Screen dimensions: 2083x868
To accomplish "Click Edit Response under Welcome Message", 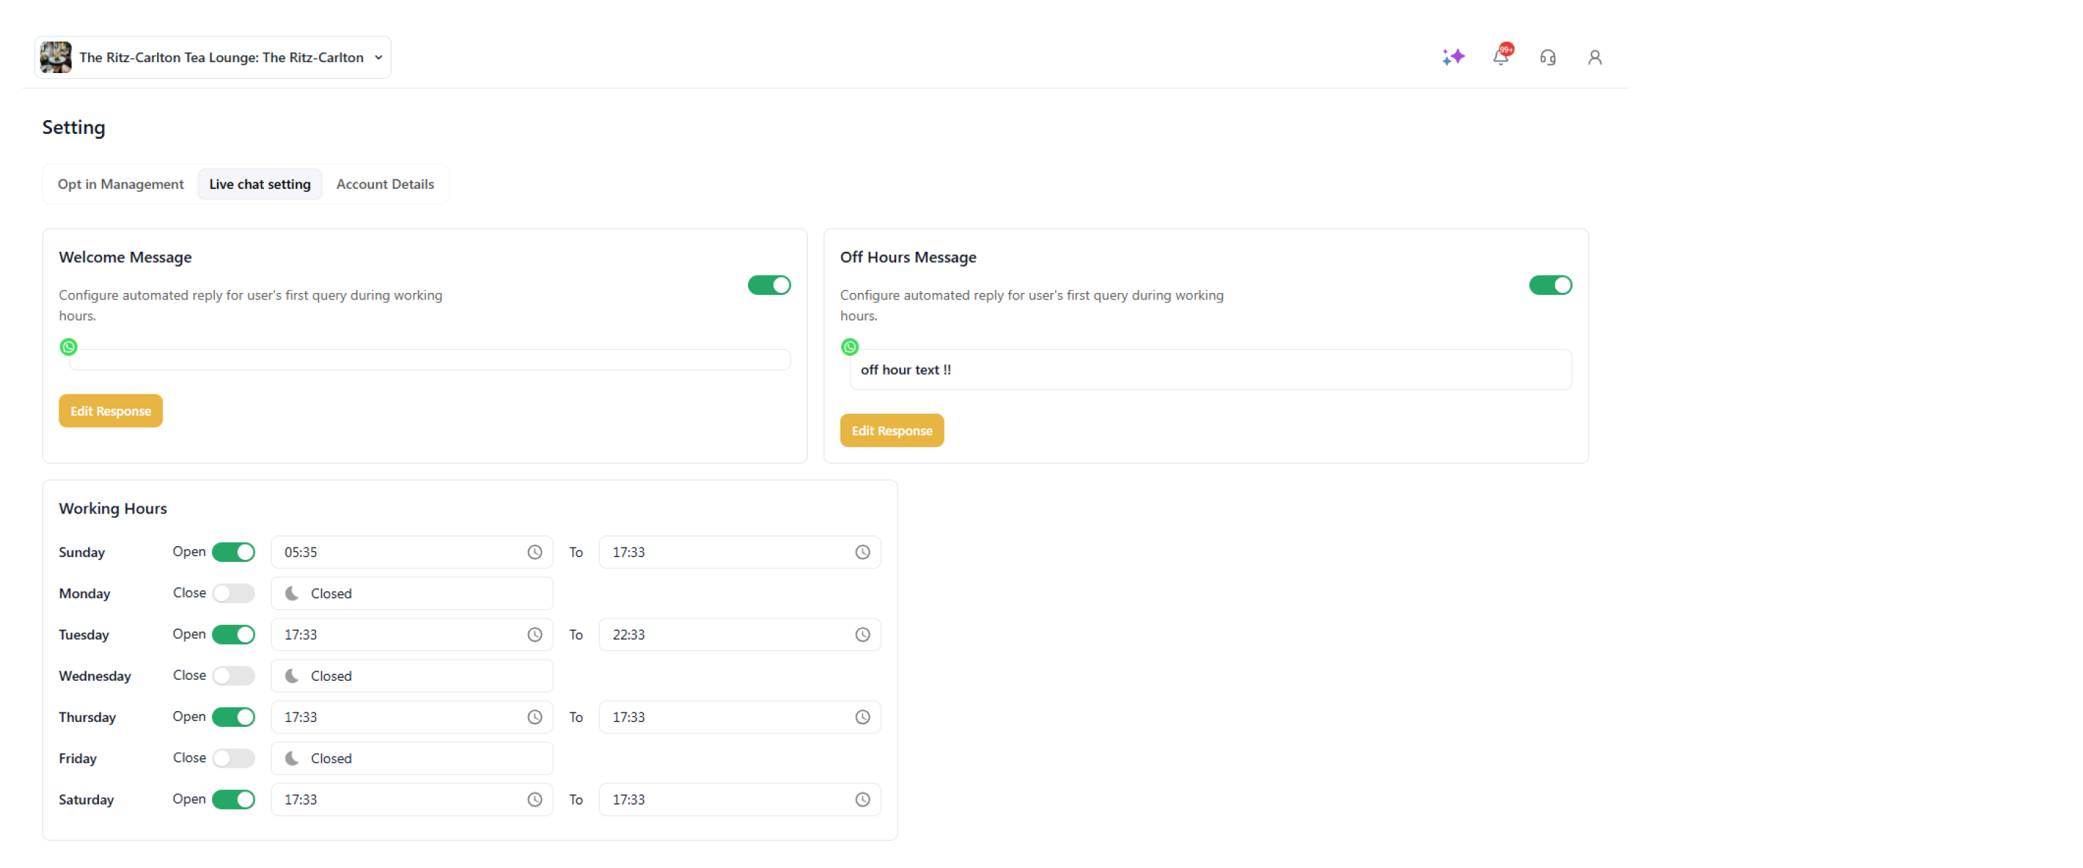I will (111, 411).
